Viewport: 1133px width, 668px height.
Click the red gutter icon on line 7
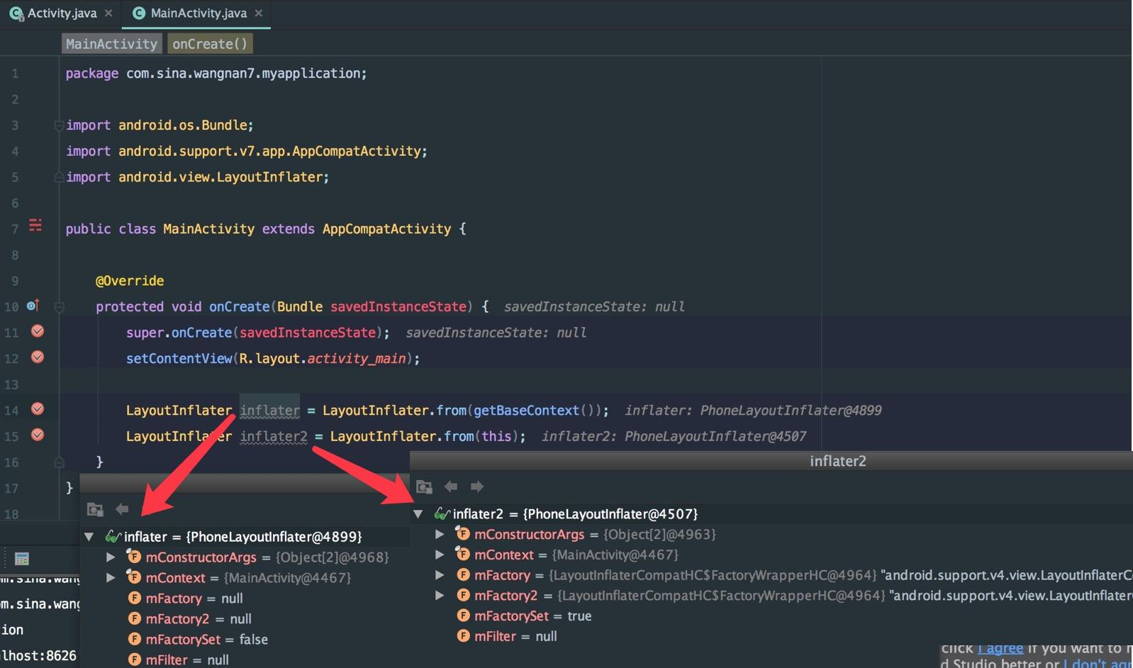(35, 226)
